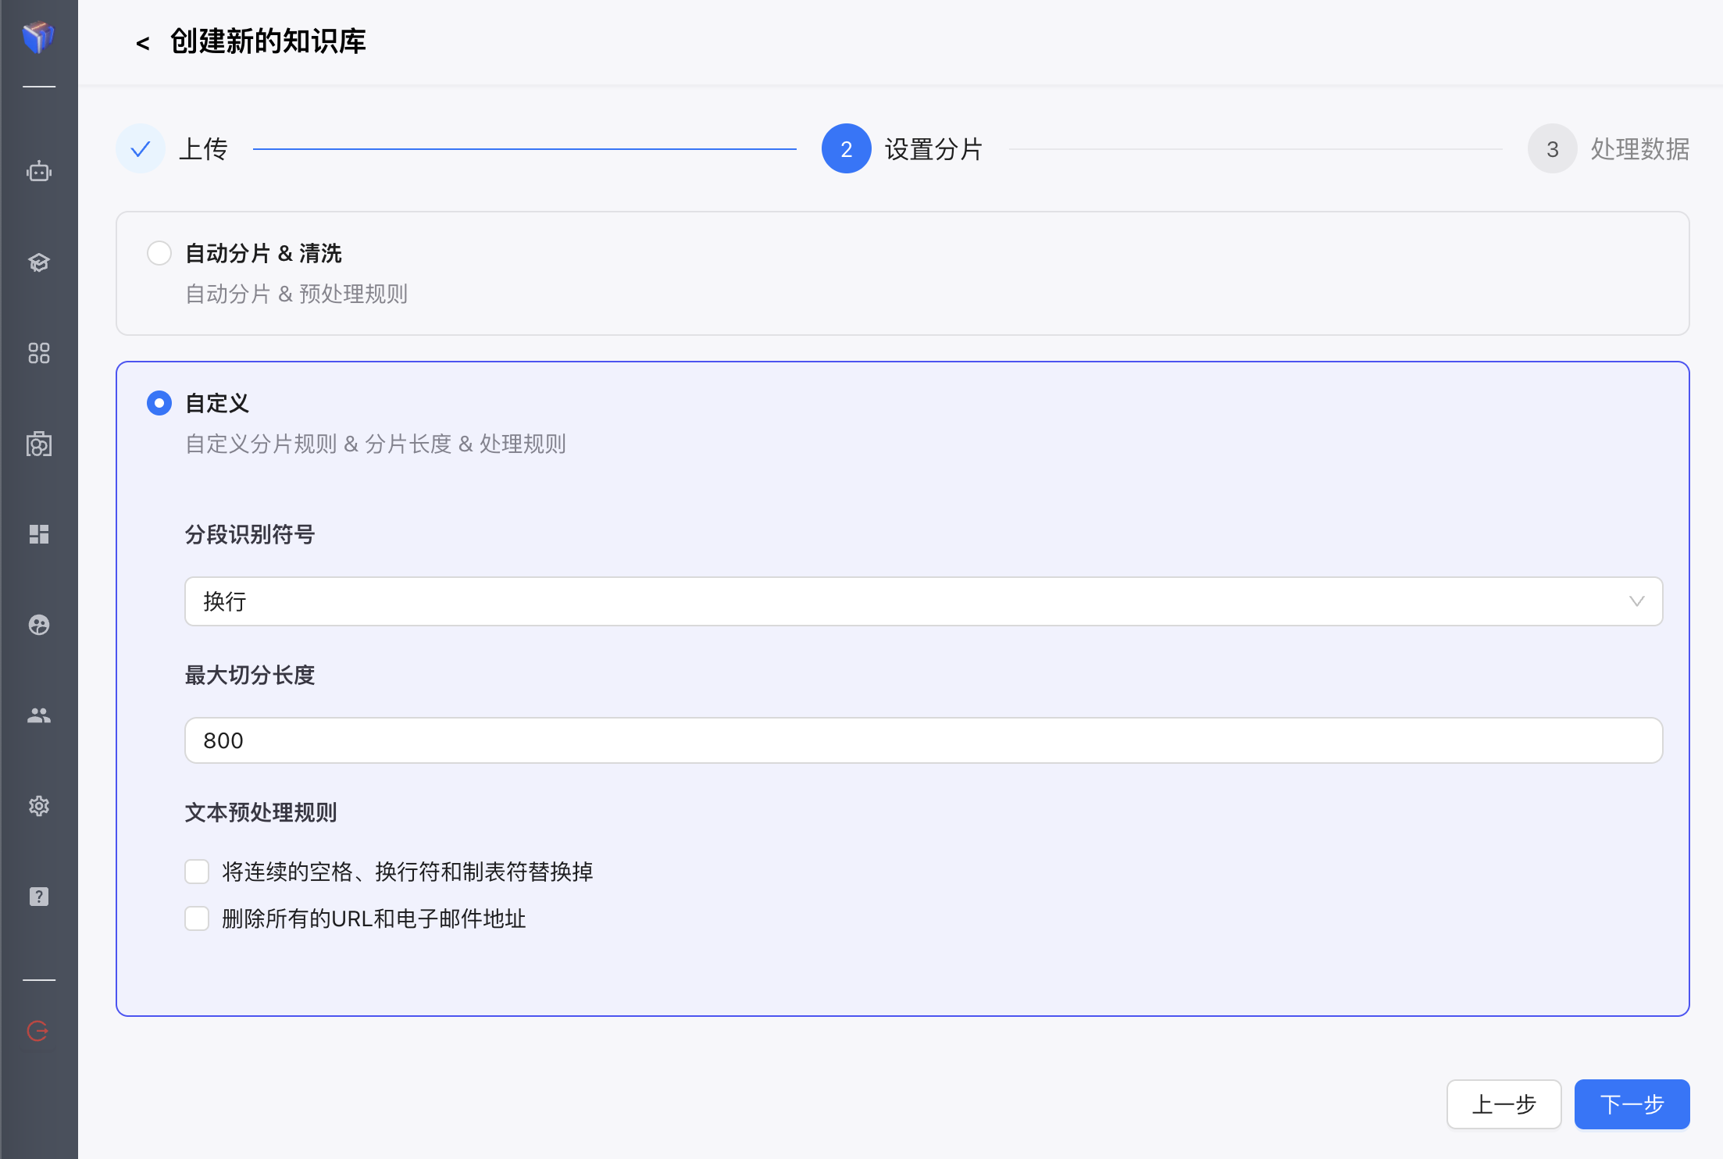This screenshot has height=1159, width=1723.
Task: Click the question mark help icon
Action: coord(39,897)
